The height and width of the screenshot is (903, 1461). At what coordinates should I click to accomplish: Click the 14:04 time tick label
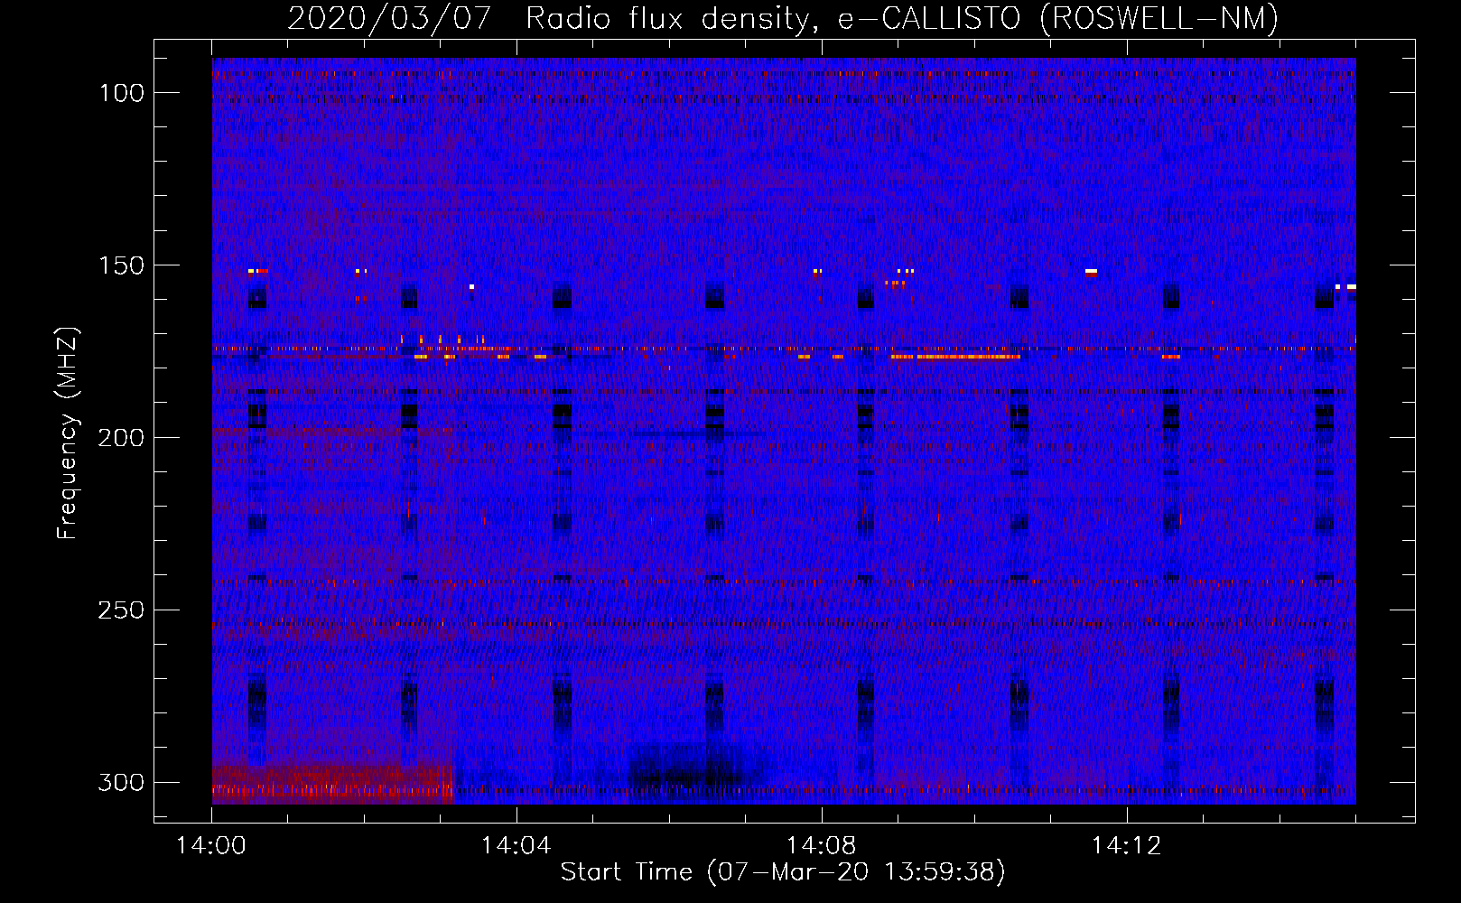tap(516, 846)
